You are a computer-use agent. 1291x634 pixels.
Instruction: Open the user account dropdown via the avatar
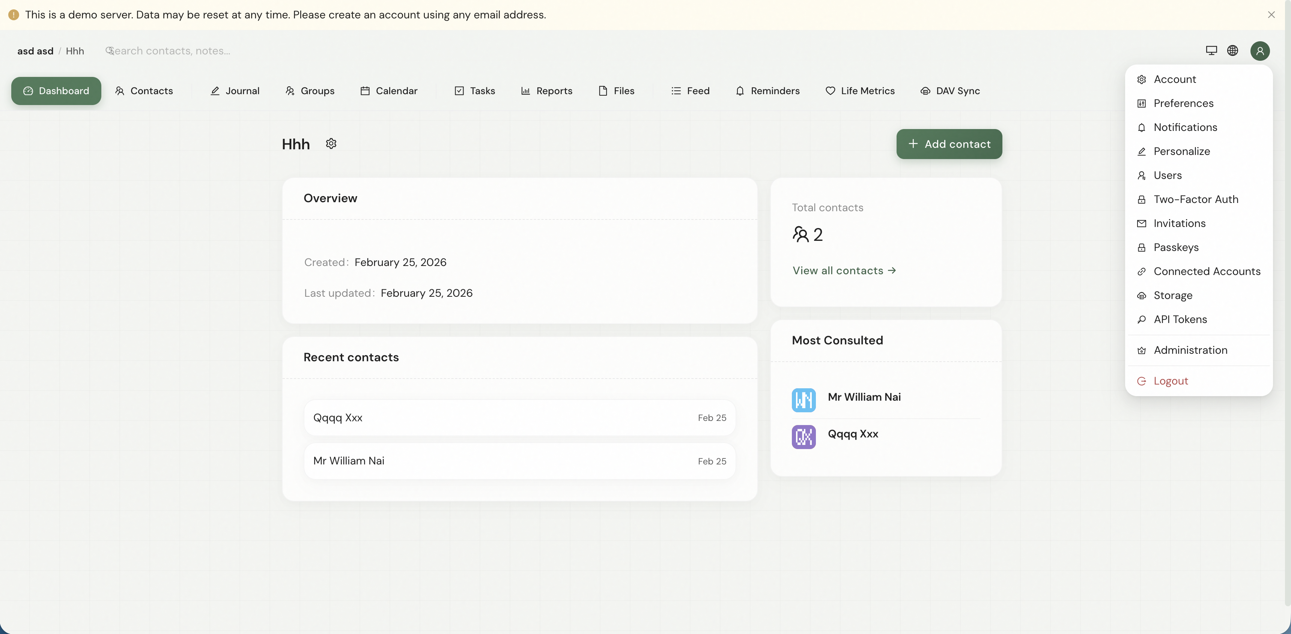[1261, 51]
